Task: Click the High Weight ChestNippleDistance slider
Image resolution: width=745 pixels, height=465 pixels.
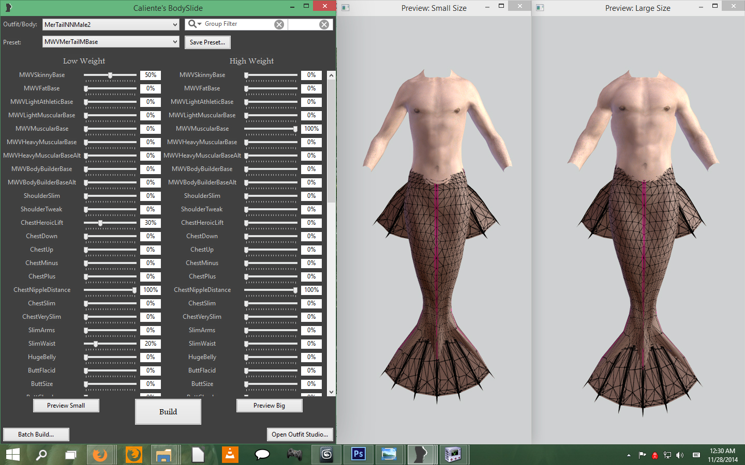Action: tap(271, 290)
